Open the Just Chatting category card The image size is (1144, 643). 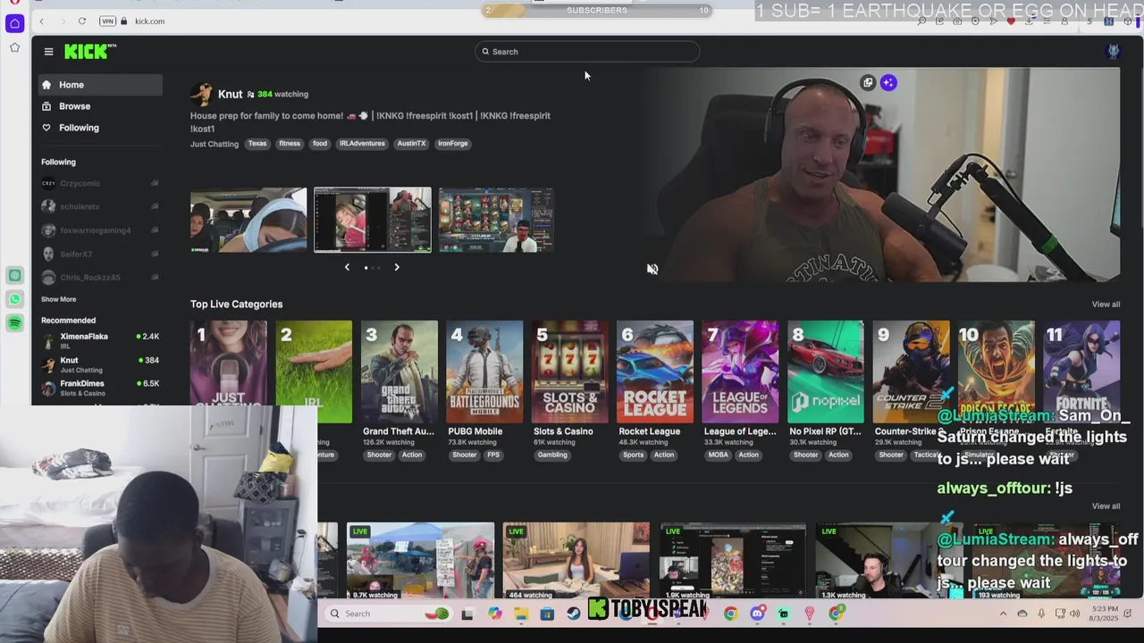click(229, 372)
